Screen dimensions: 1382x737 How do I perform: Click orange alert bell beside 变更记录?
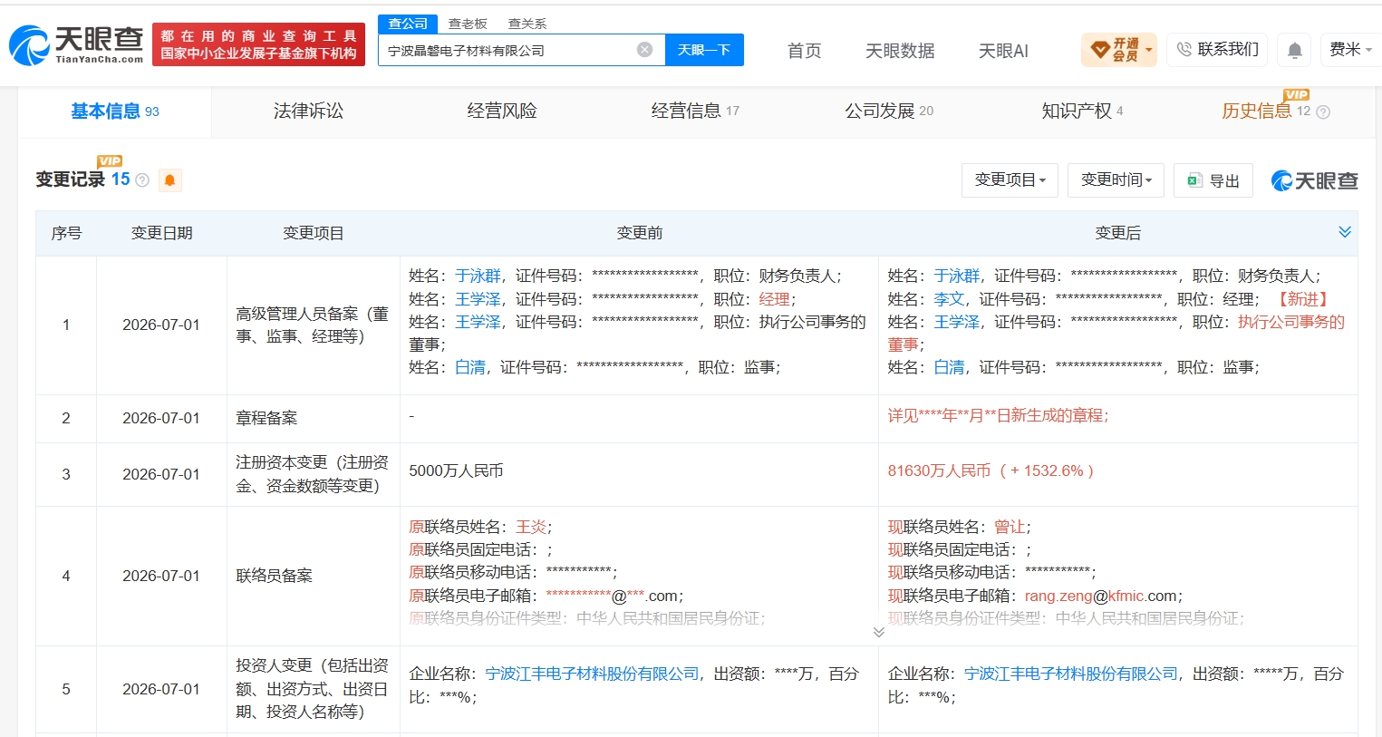coord(169,179)
